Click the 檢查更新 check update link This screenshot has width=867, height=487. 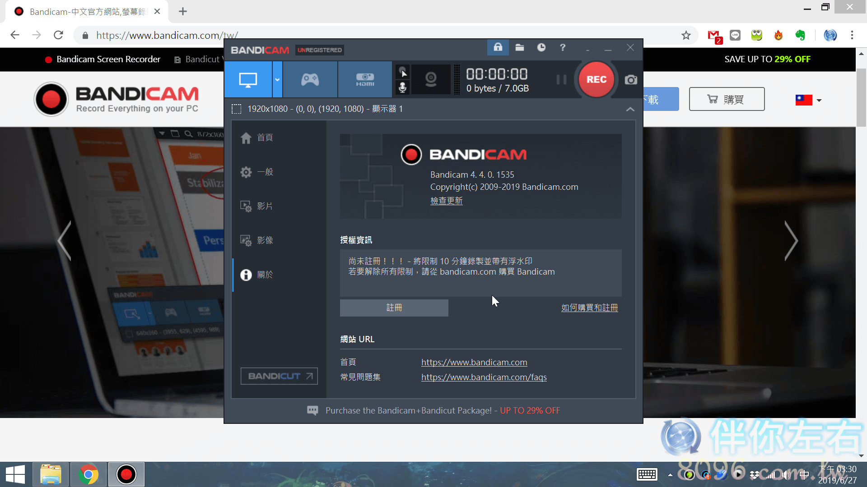[x=446, y=201]
